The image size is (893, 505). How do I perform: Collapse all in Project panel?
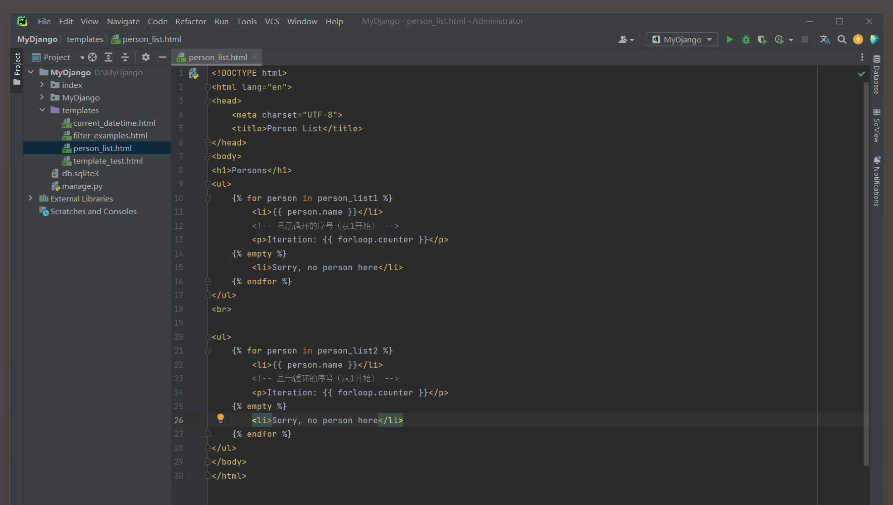125,57
